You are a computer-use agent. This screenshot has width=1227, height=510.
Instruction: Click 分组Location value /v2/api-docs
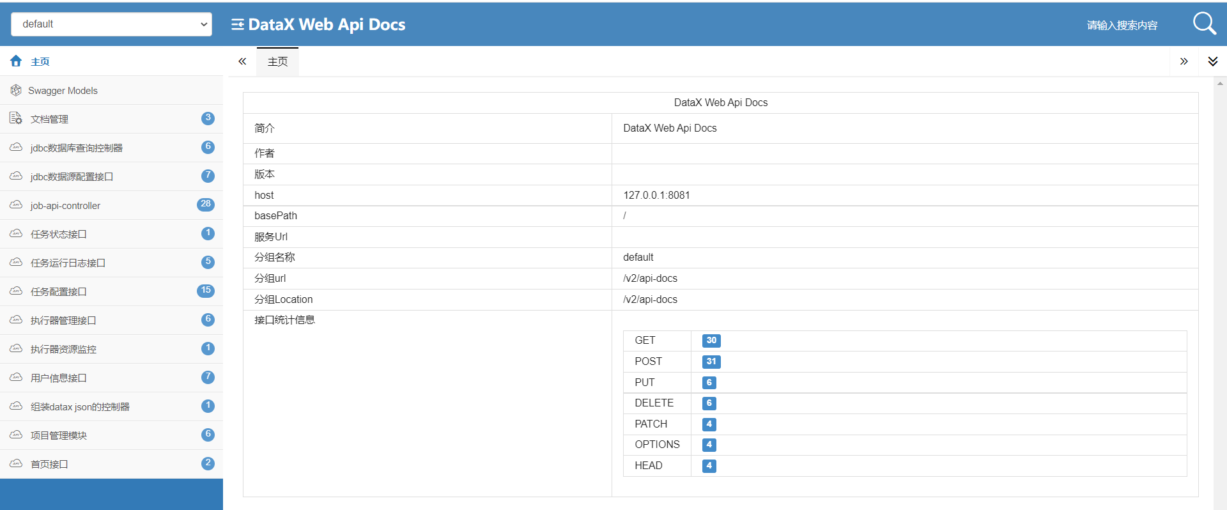pyautogui.click(x=650, y=300)
